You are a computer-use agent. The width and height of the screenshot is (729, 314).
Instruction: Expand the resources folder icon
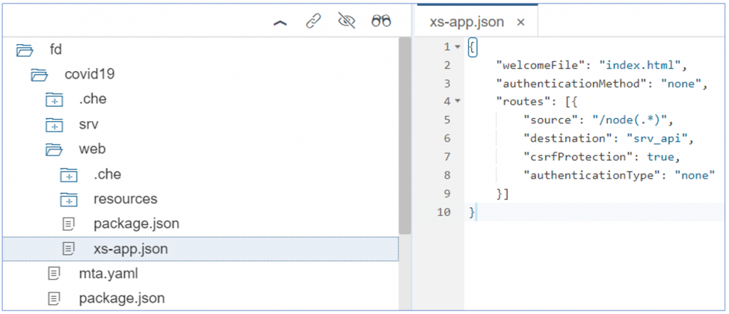69,199
